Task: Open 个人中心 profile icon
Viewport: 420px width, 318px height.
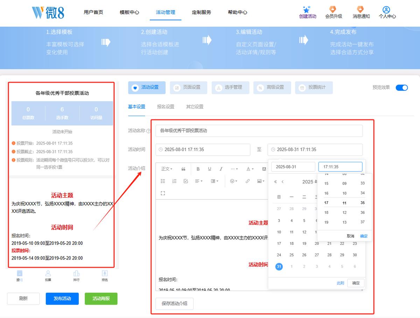Action: tap(386, 10)
